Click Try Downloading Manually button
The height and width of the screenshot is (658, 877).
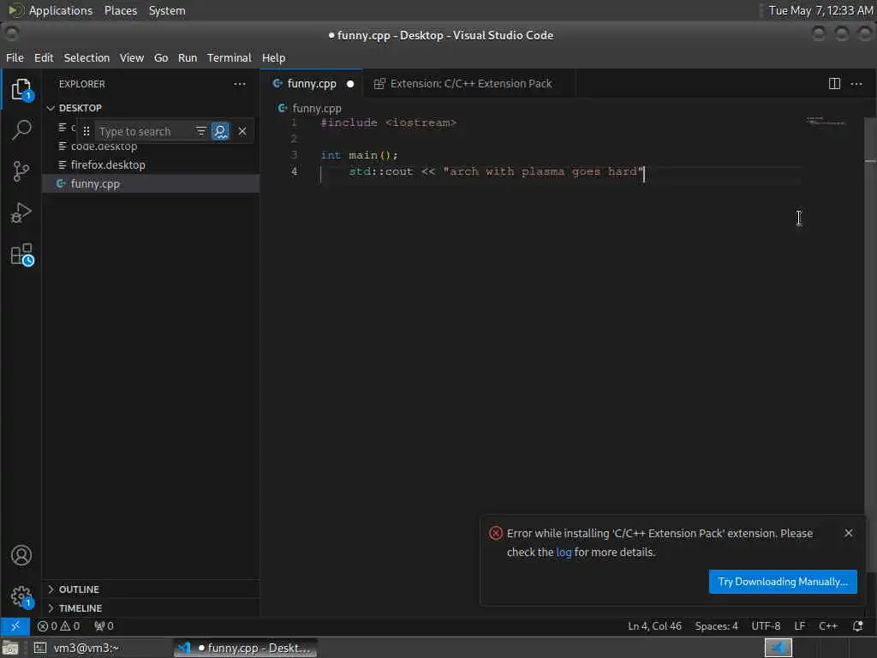(783, 582)
